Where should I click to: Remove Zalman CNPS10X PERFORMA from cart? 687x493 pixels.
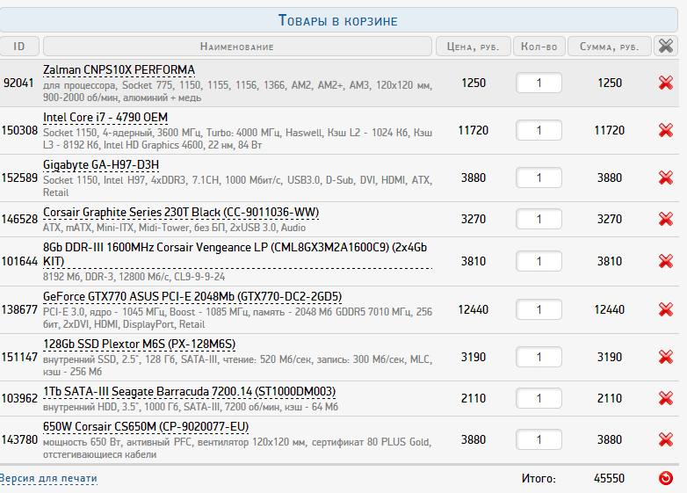pyautogui.click(x=666, y=83)
